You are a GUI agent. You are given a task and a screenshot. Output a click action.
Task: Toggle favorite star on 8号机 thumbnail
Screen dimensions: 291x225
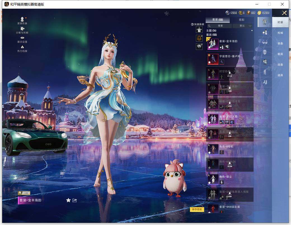(x=209, y=153)
